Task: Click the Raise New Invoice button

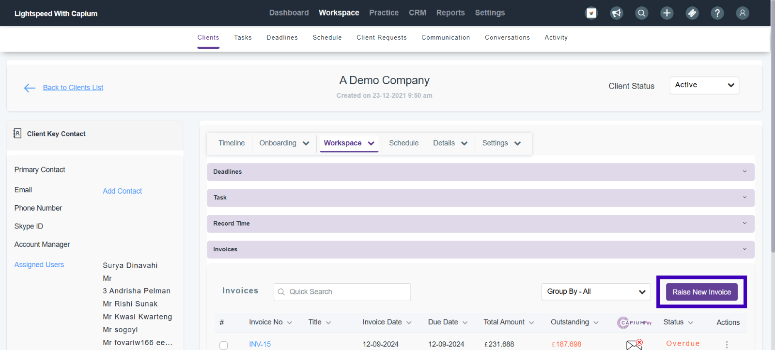Action: [702, 292]
